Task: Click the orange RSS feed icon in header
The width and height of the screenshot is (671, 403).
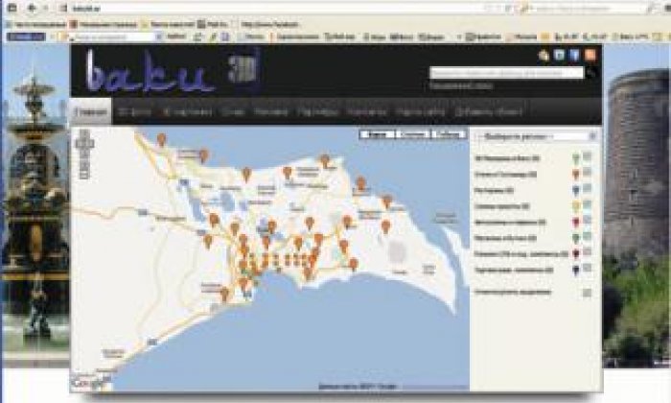Action: pos(590,55)
